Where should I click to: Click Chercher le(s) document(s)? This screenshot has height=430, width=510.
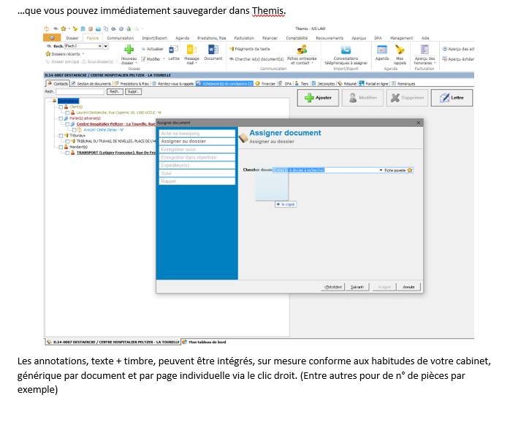256,59
